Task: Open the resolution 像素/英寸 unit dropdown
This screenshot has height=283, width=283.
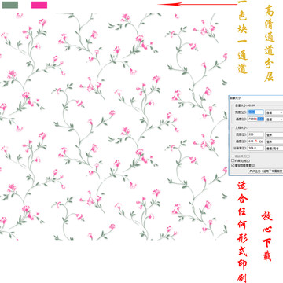Action: pyautogui.click(x=274, y=149)
